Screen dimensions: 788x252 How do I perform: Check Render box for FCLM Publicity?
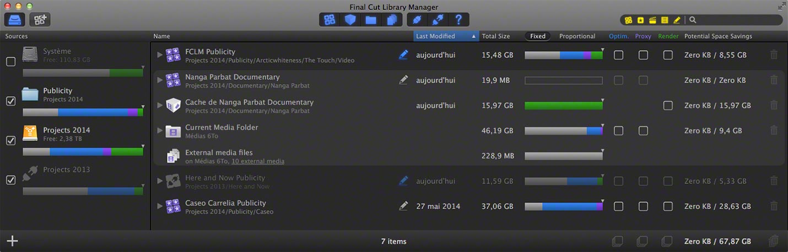668,55
